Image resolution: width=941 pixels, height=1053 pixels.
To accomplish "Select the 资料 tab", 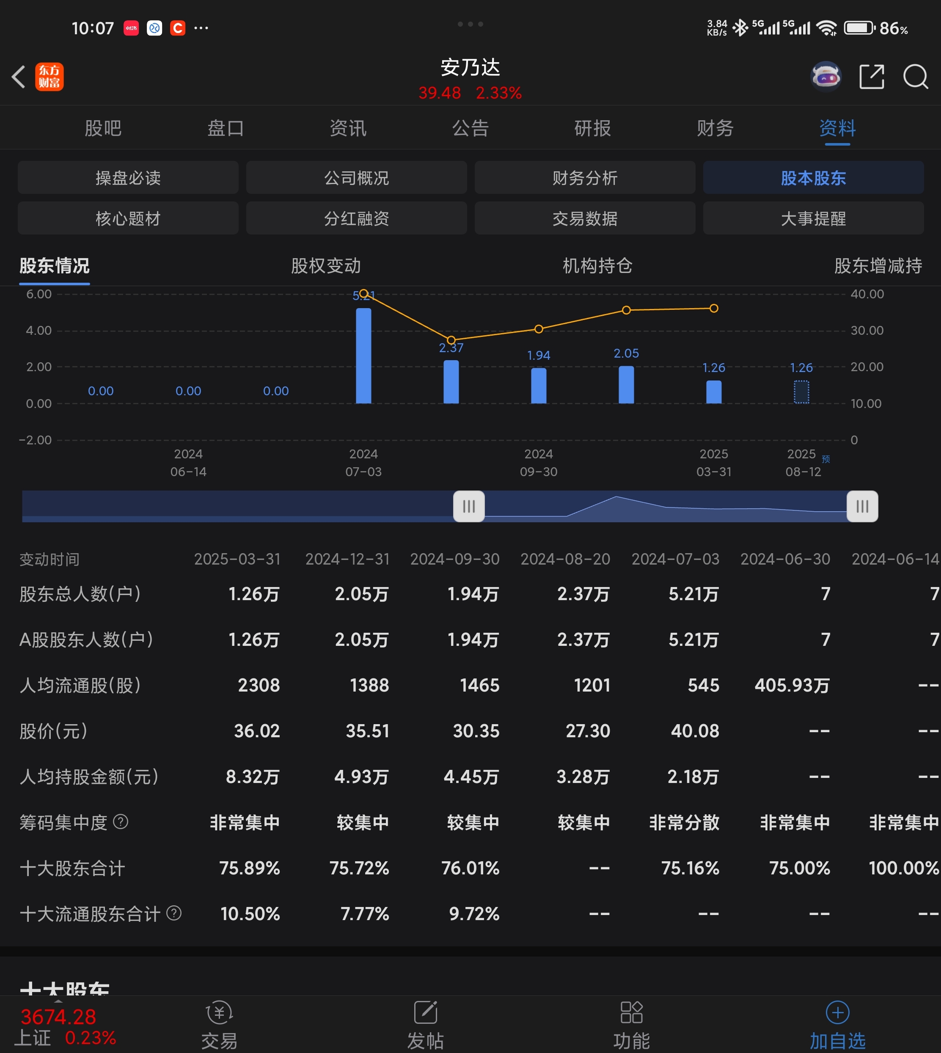I will [838, 128].
